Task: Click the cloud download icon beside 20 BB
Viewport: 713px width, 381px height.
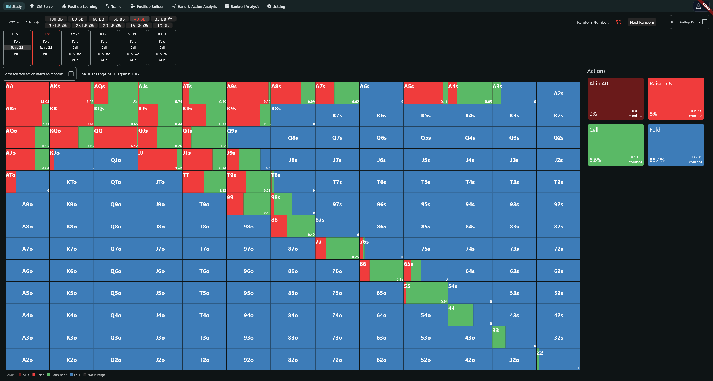Action: point(118,25)
